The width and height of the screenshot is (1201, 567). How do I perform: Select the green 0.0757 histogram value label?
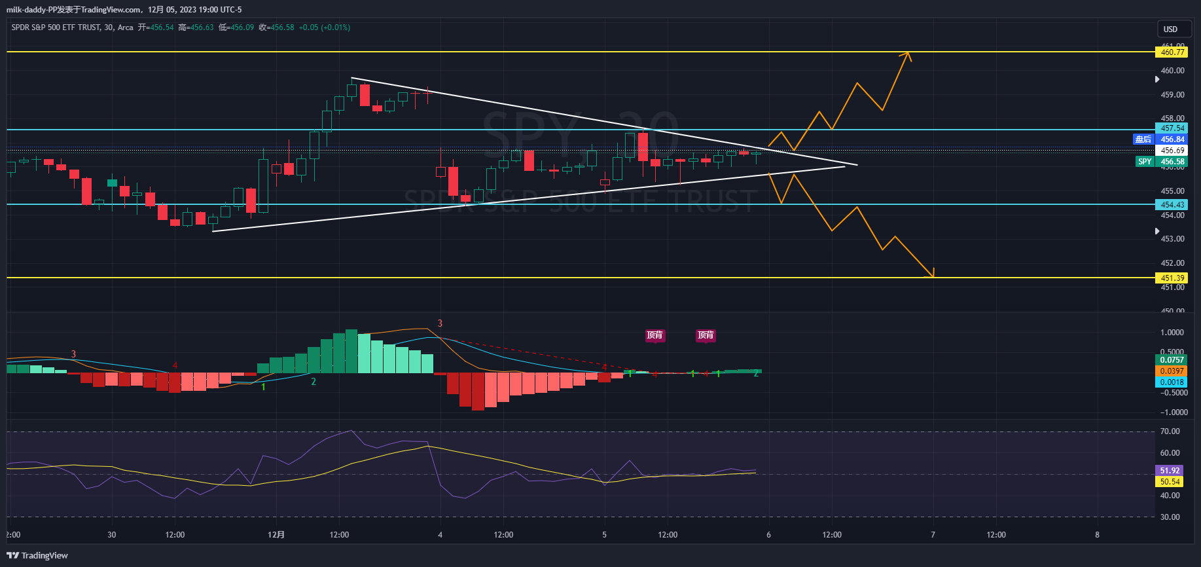click(1172, 360)
